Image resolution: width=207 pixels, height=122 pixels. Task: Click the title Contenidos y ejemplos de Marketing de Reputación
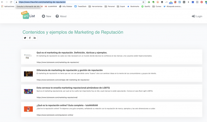coord(73,32)
